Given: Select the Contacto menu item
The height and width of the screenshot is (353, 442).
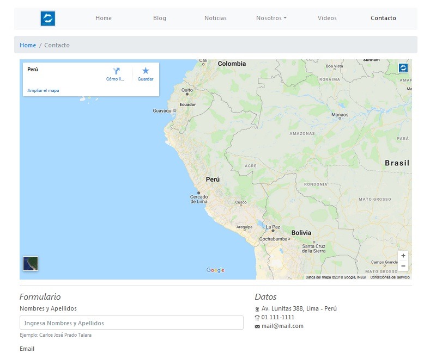Looking at the screenshot, I should click(x=383, y=18).
